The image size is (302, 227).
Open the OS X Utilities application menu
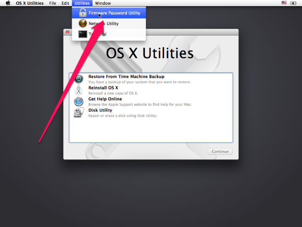pyautogui.click(x=30, y=3)
